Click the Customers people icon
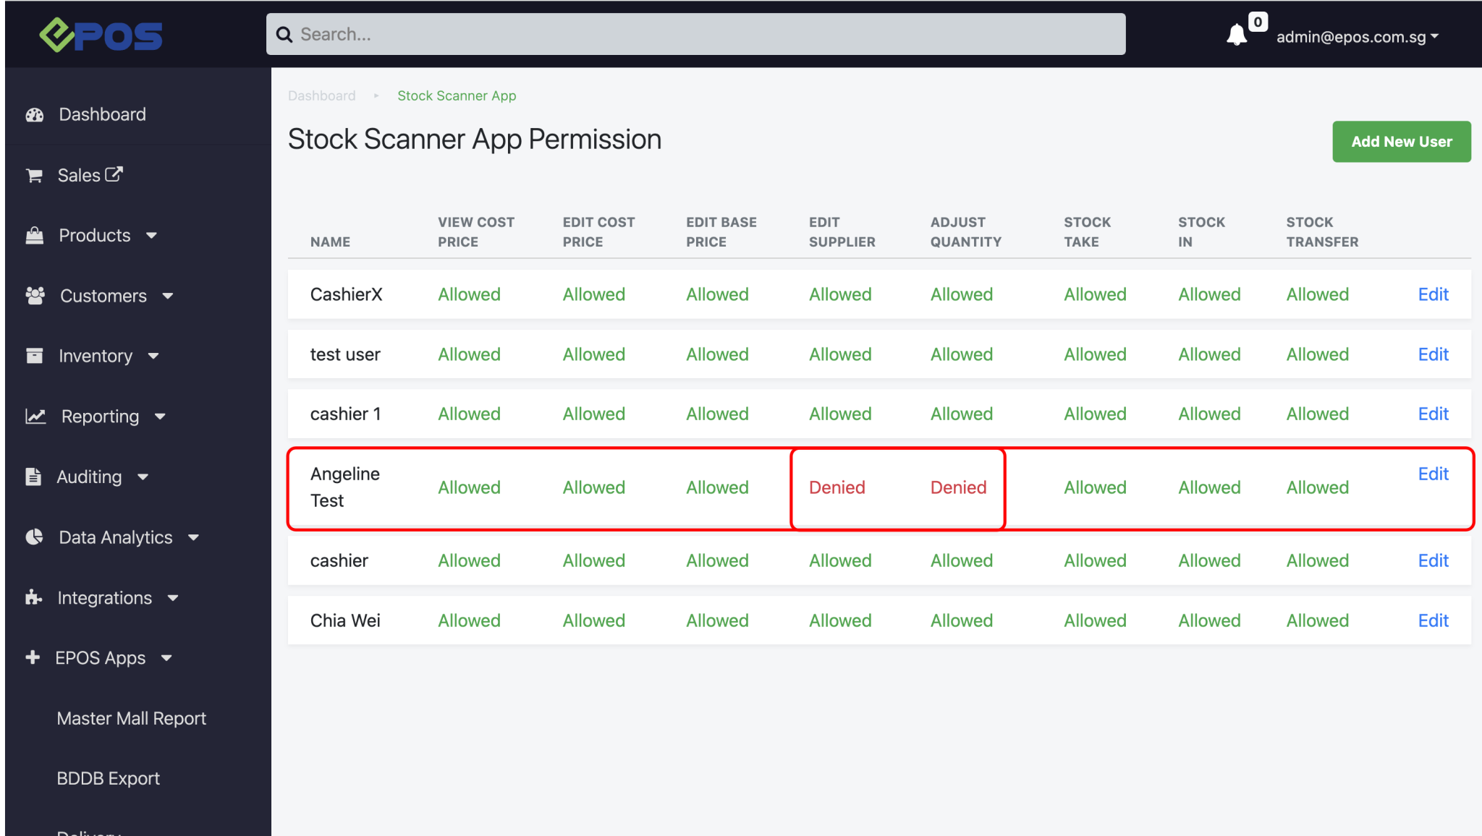The image size is (1482, 836). (x=35, y=295)
